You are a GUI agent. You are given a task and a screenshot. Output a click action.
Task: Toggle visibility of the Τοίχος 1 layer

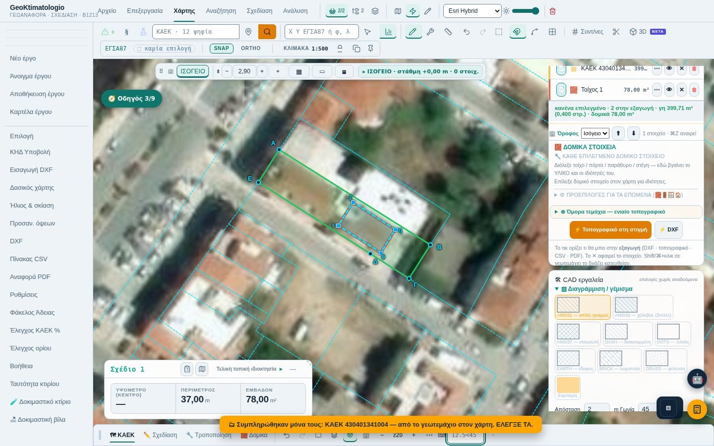click(669, 90)
